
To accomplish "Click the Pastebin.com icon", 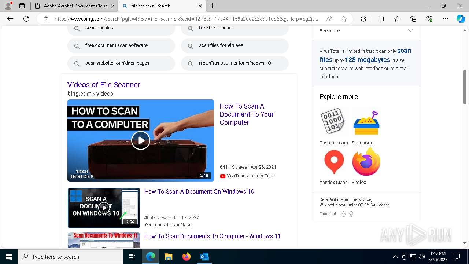I will pyautogui.click(x=333, y=122).
